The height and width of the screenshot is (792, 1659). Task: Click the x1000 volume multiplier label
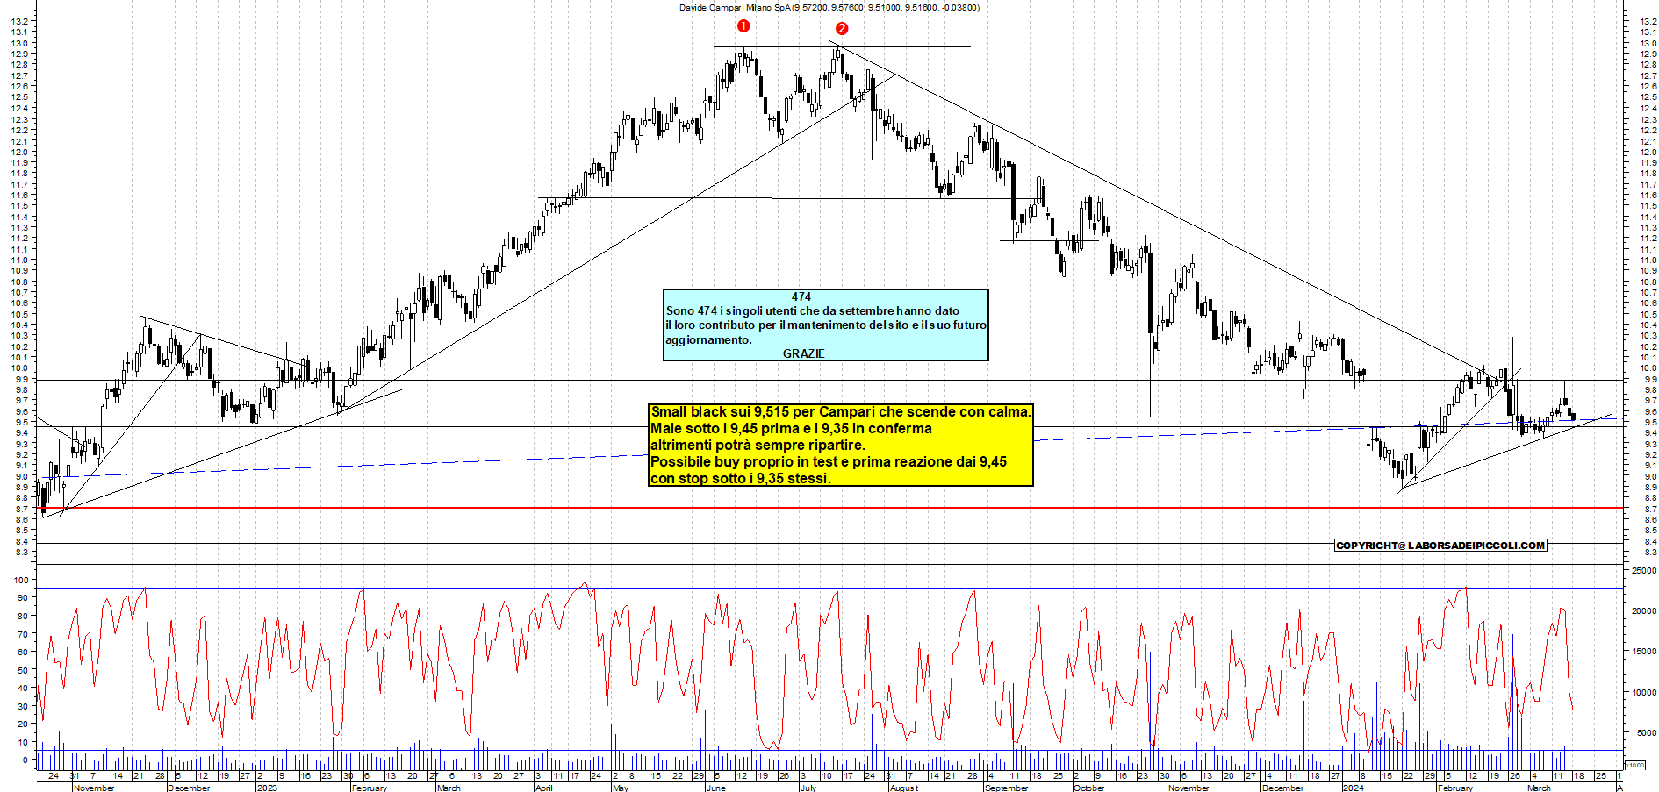pyautogui.click(x=1636, y=766)
